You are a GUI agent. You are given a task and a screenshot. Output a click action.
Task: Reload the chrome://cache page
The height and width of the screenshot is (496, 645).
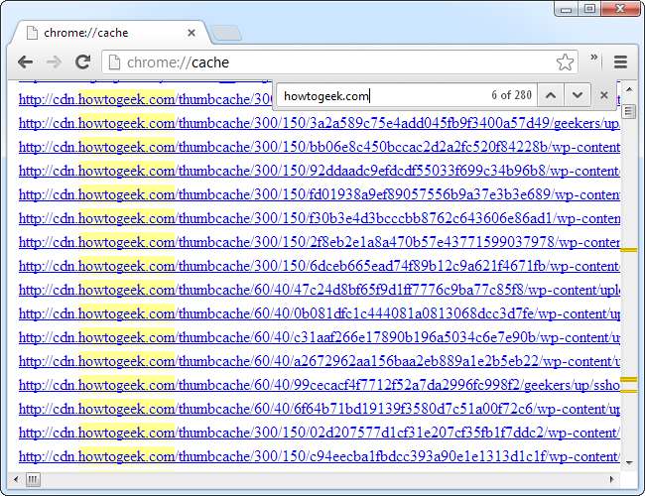(x=82, y=62)
